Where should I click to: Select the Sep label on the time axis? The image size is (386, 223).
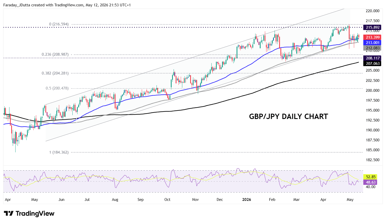click(x=140, y=200)
